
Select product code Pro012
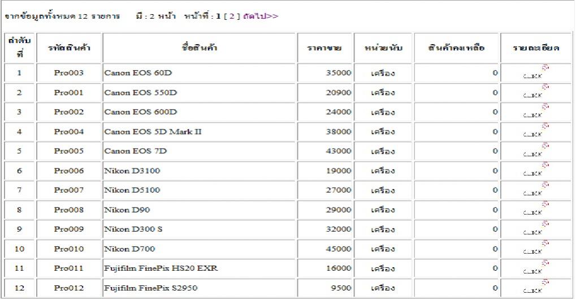click(x=69, y=288)
